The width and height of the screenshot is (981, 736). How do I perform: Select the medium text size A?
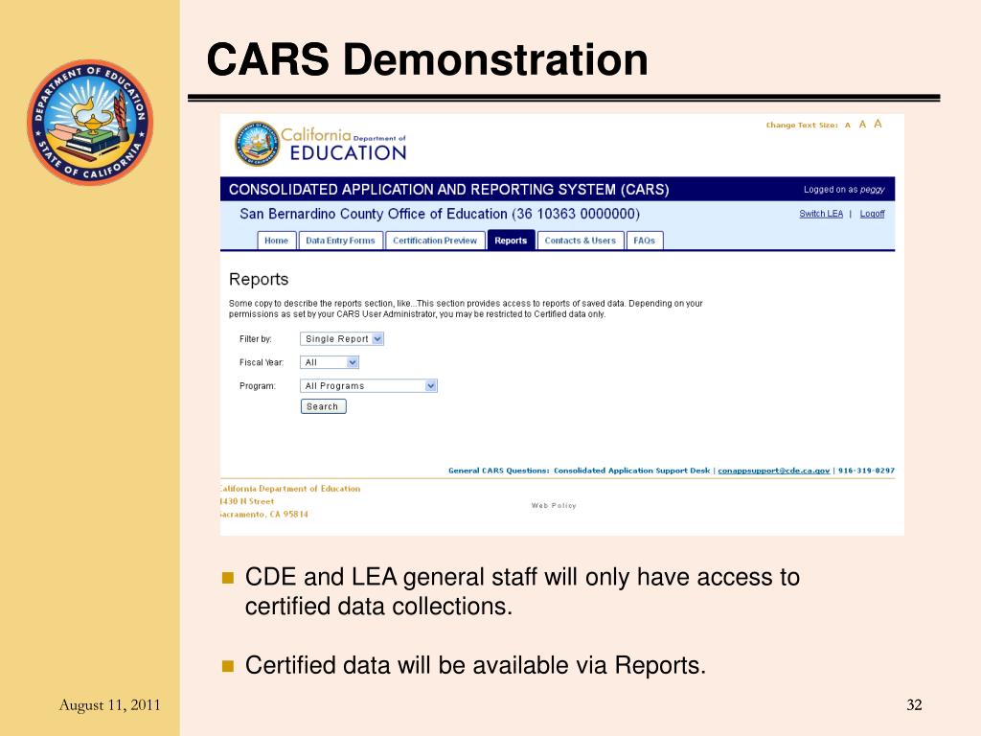point(862,125)
